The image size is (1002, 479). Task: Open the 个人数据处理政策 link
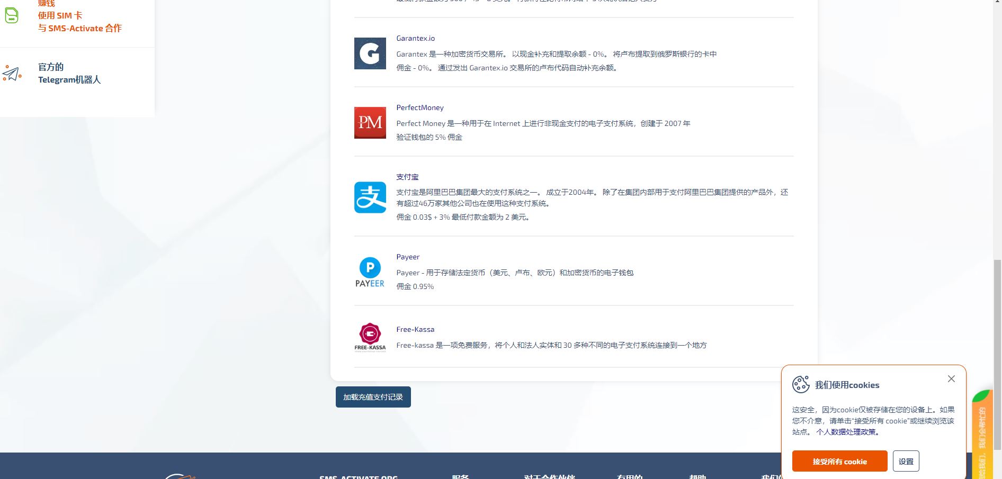(848, 432)
